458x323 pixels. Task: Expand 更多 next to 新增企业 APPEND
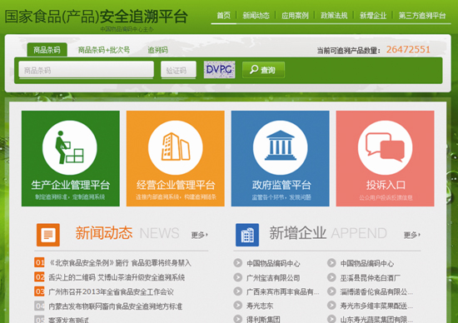pyautogui.click(x=412, y=235)
